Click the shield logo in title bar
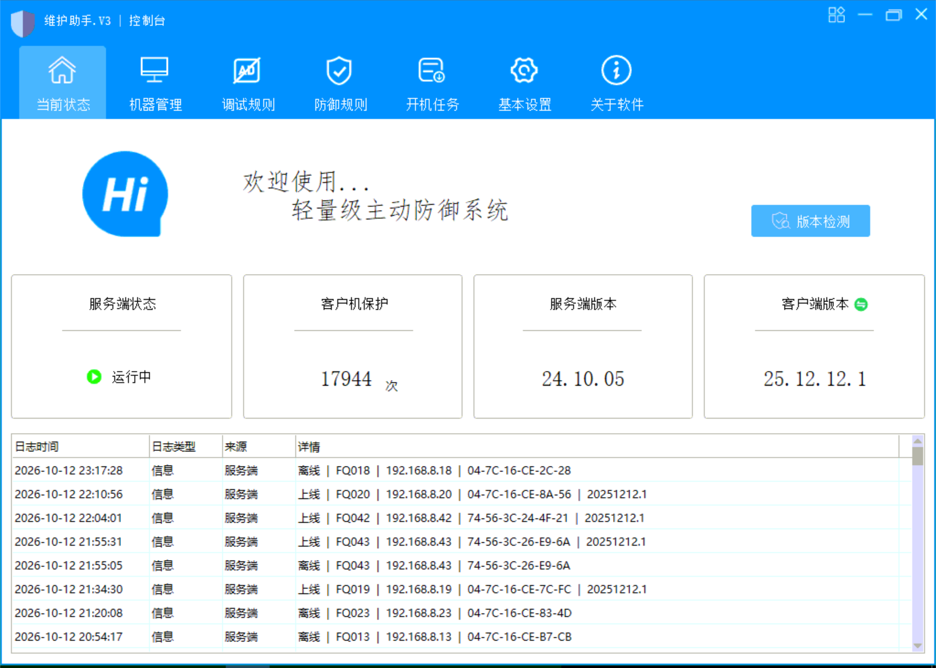 click(23, 23)
